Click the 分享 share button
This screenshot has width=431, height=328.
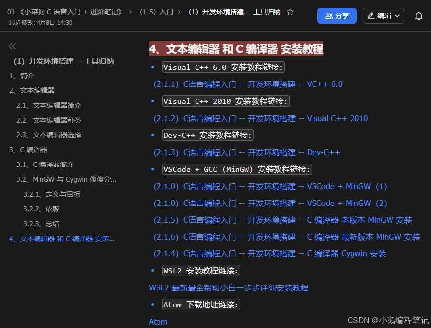point(337,16)
